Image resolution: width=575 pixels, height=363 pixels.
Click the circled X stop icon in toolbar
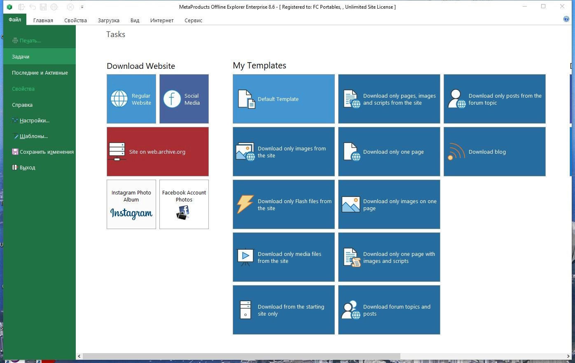(70, 7)
